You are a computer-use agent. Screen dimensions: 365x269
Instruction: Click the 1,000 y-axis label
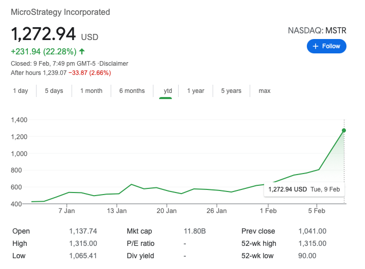19,153
